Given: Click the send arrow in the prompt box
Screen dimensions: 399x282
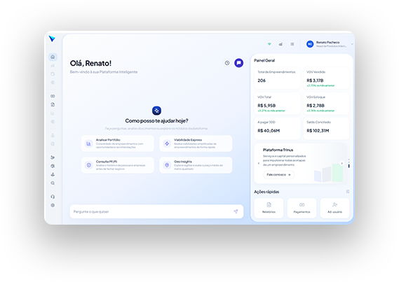Looking at the screenshot, I should [236, 211].
